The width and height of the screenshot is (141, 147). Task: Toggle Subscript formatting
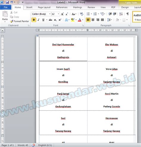(55, 20)
